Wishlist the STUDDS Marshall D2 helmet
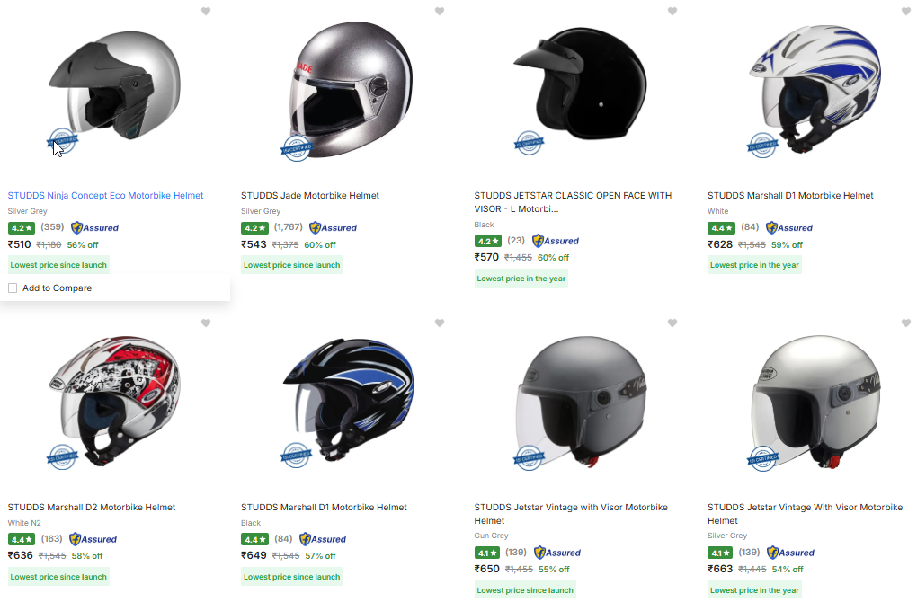The image size is (917, 602). pyautogui.click(x=206, y=323)
